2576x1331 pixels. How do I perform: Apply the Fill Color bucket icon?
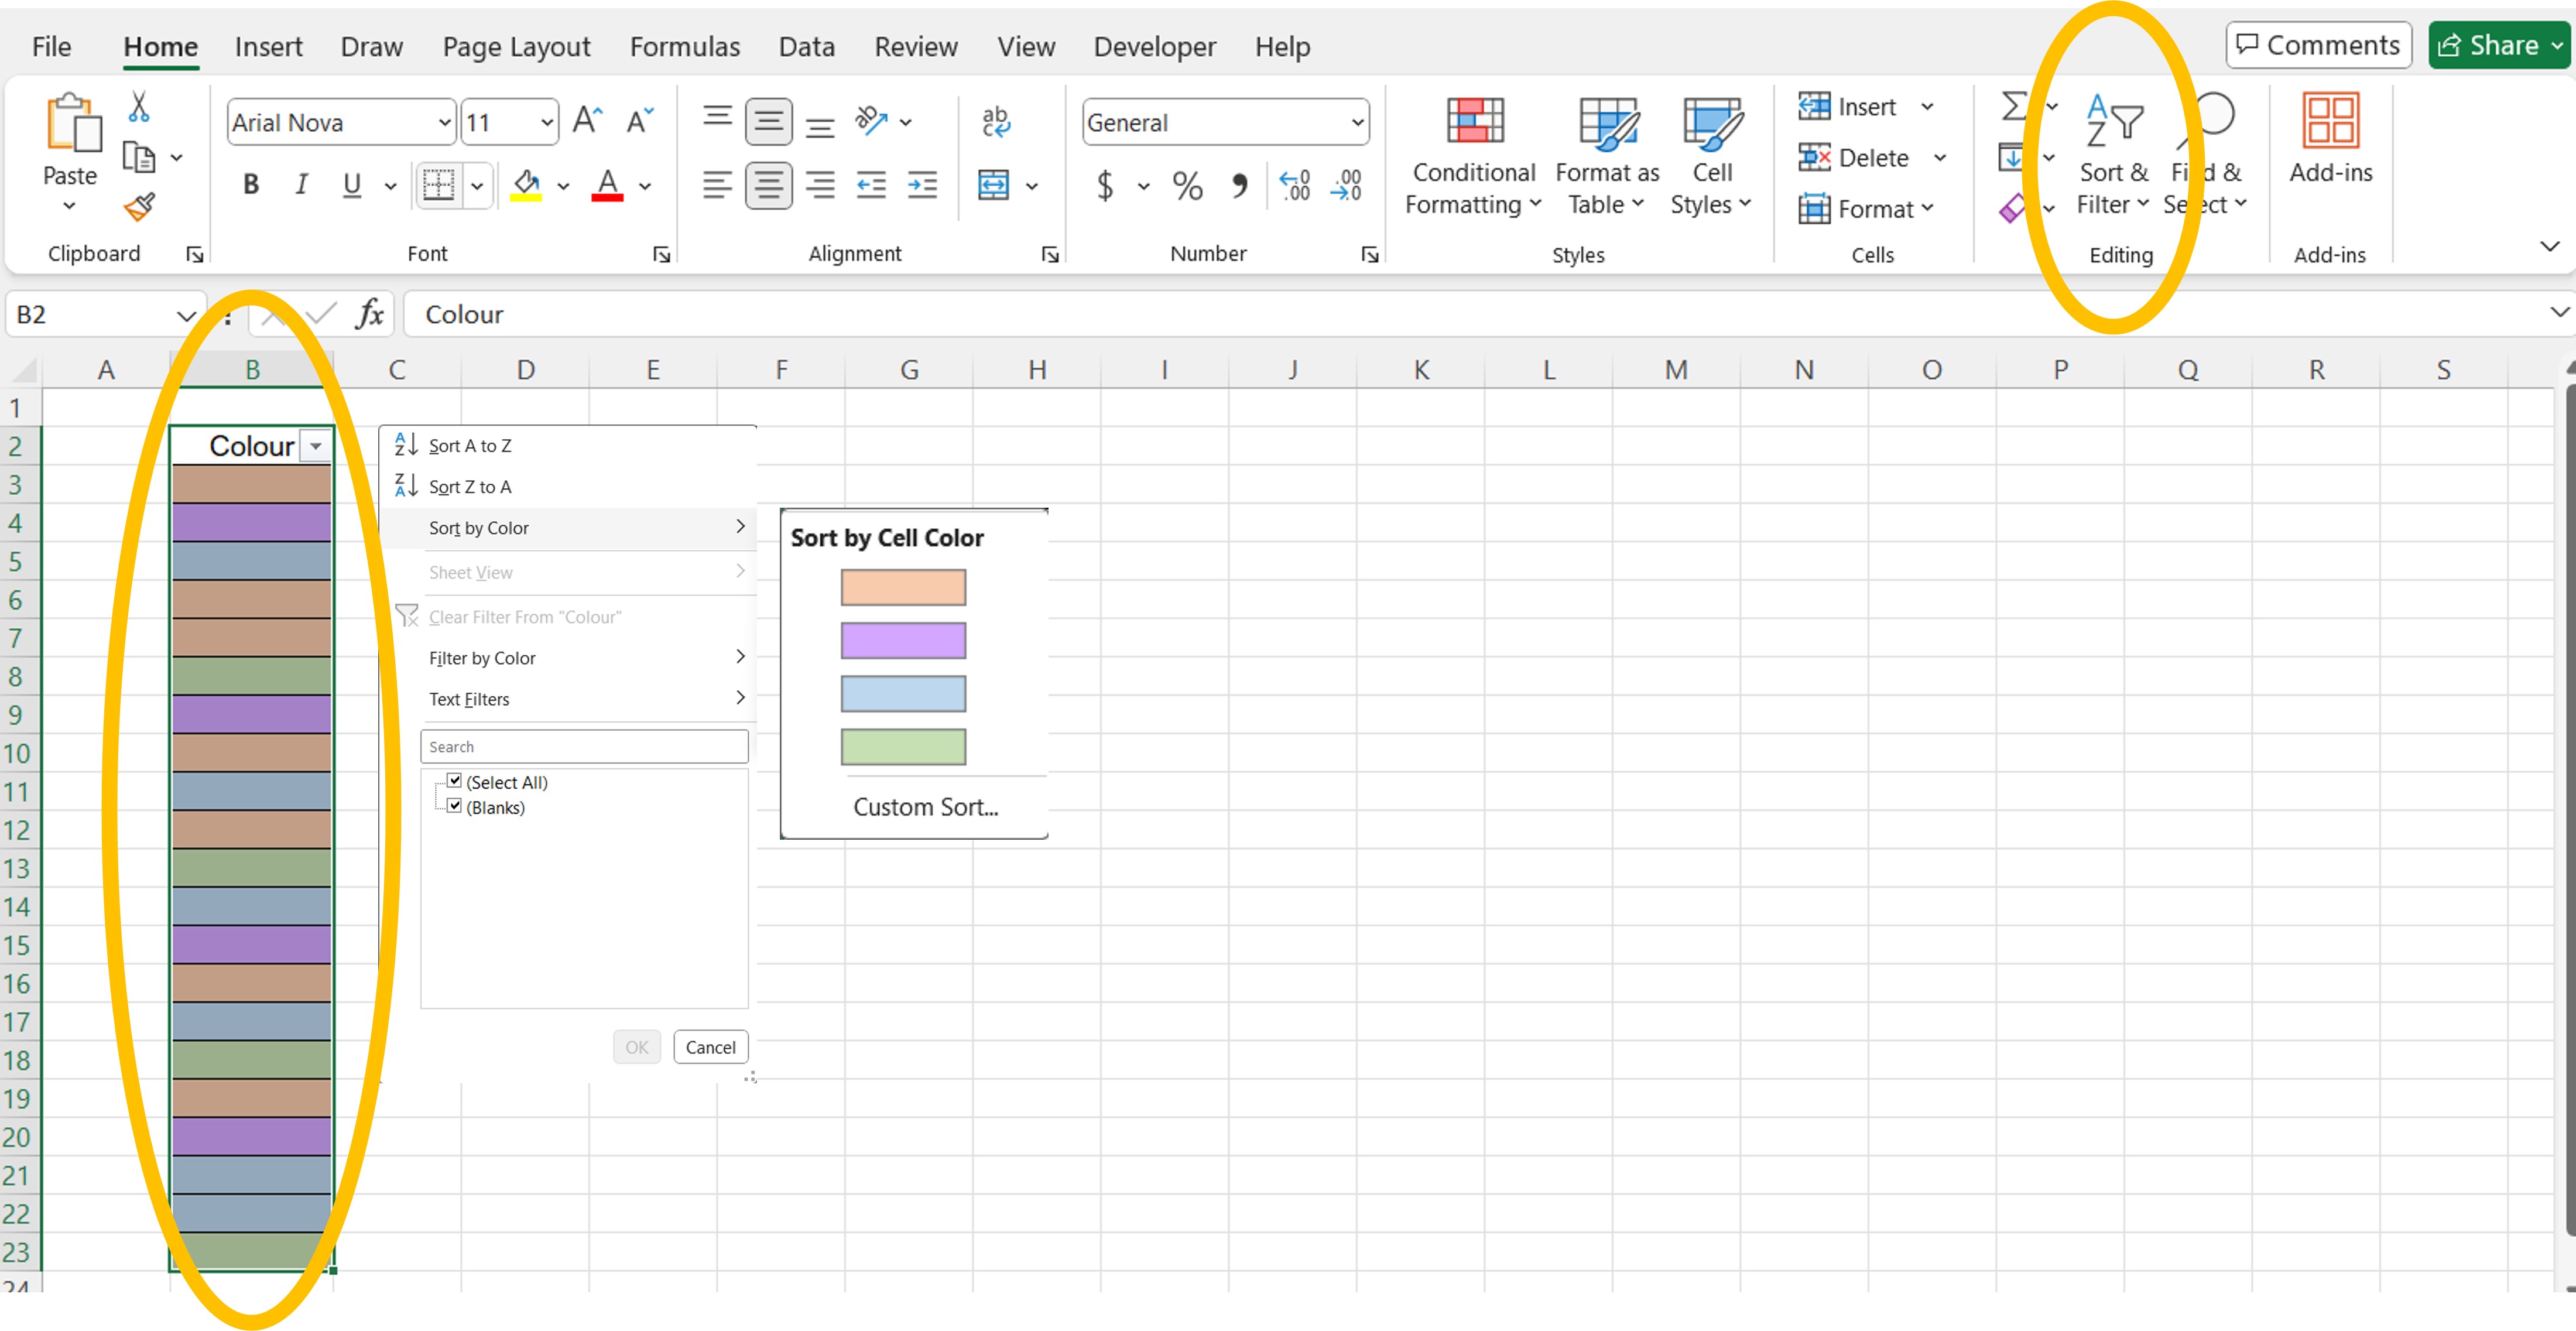point(526,185)
